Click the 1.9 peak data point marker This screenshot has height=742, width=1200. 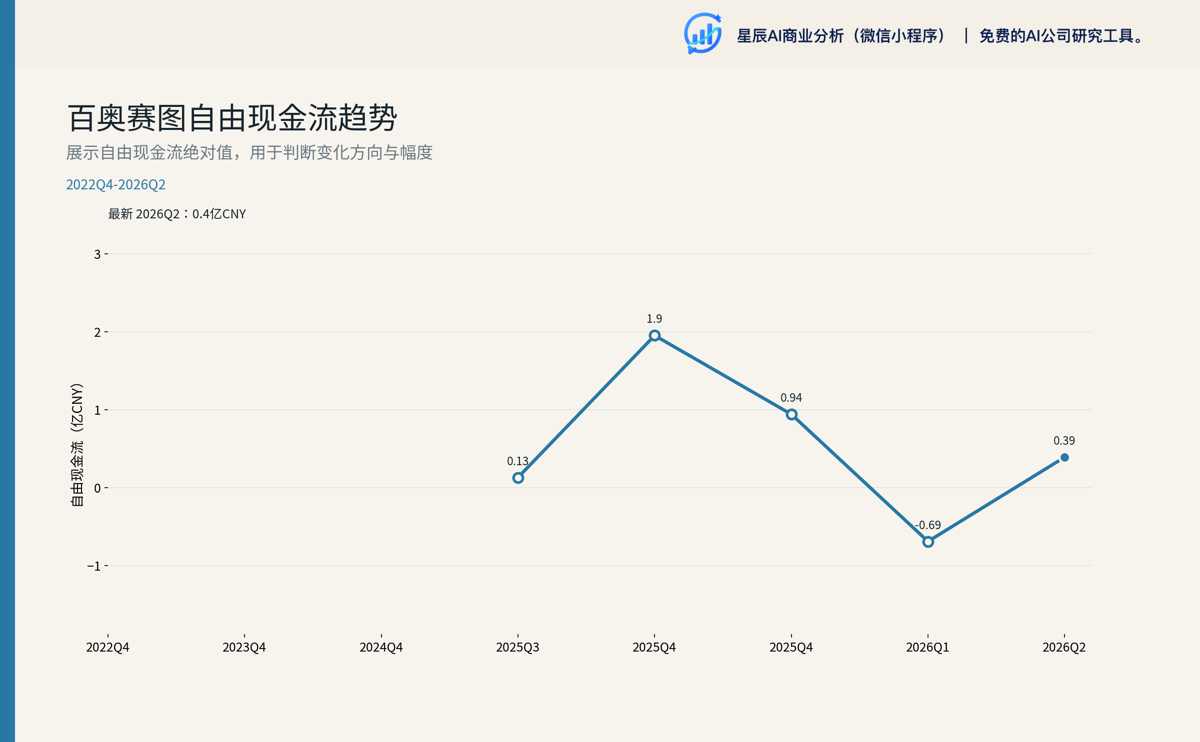(654, 336)
